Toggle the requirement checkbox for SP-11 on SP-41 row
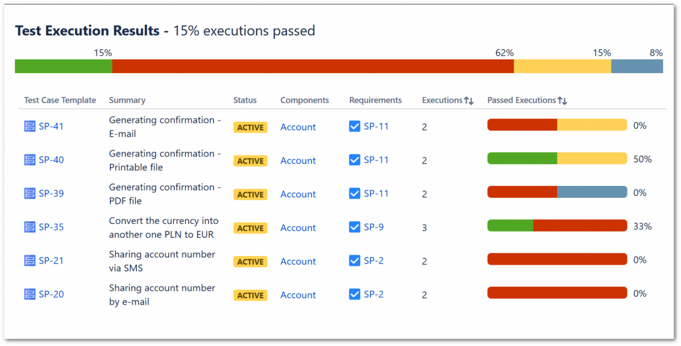 [x=355, y=126]
